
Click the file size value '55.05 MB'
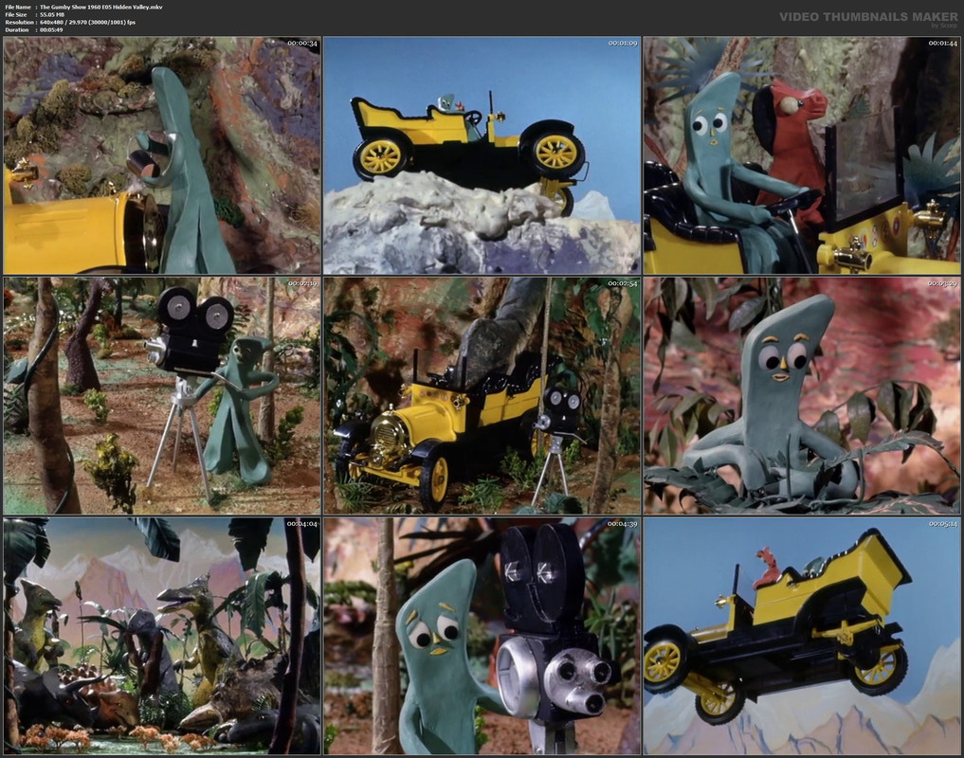[52, 14]
